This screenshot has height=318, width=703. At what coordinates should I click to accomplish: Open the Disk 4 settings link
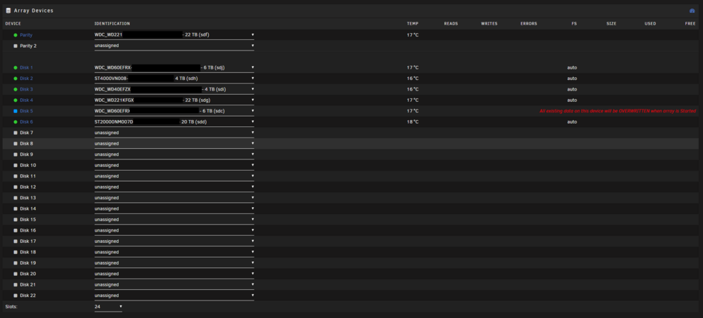pos(26,100)
